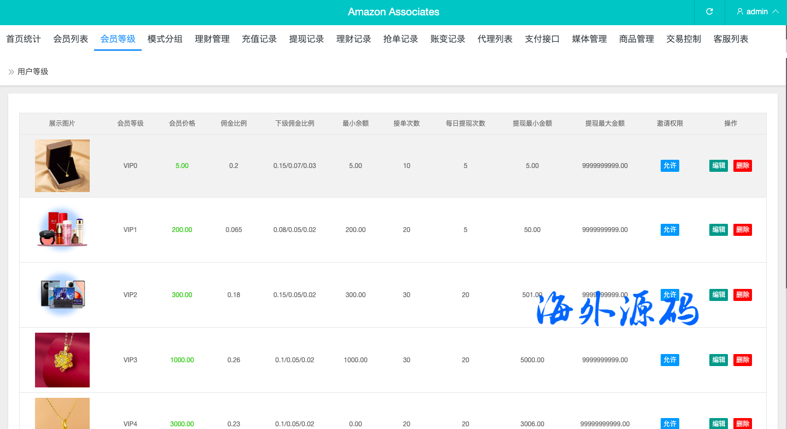The height and width of the screenshot is (429, 787).
Task: Open 客服列表 navigation item
Action: click(x=731, y=39)
